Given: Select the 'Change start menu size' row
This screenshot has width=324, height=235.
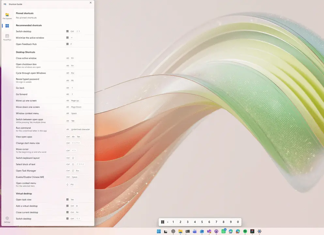Looking at the screenshot, I should [54, 143].
